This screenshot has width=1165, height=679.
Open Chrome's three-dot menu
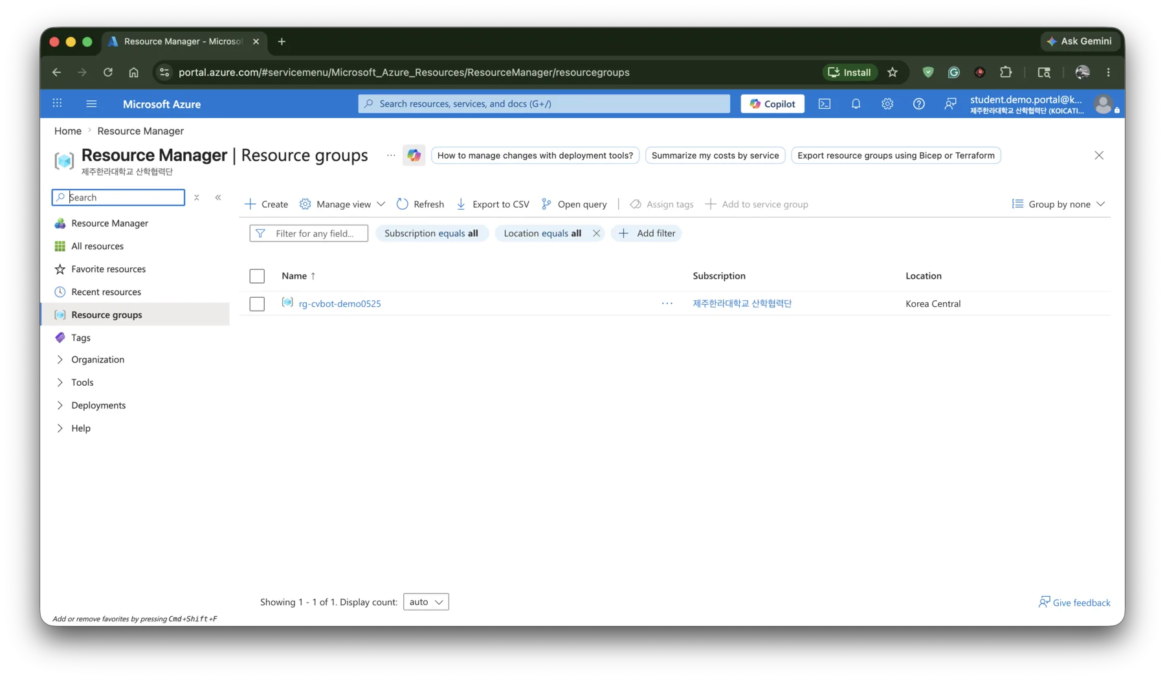pyautogui.click(x=1109, y=72)
